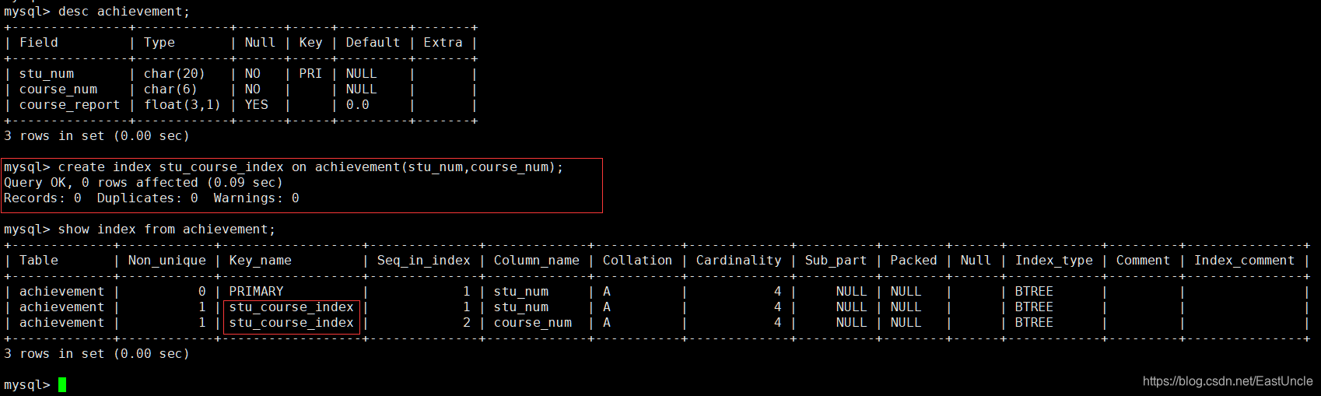Image resolution: width=1321 pixels, height=396 pixels.
Task: Click the last 'mysql>' prompt
Action: point(27,385)
